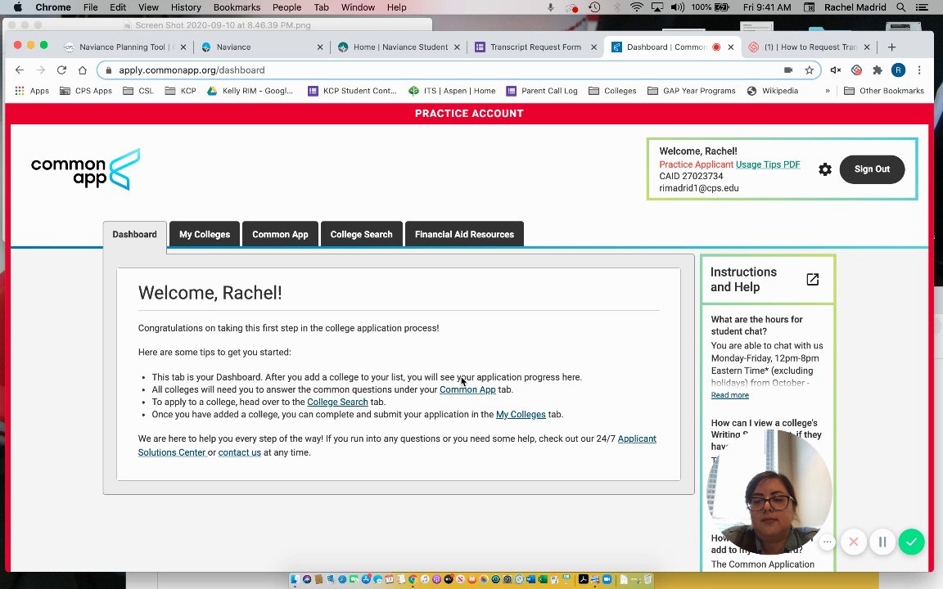Open account settings gear icon
The height and width of the screenshot is (589, 943).
pos(825,169)
